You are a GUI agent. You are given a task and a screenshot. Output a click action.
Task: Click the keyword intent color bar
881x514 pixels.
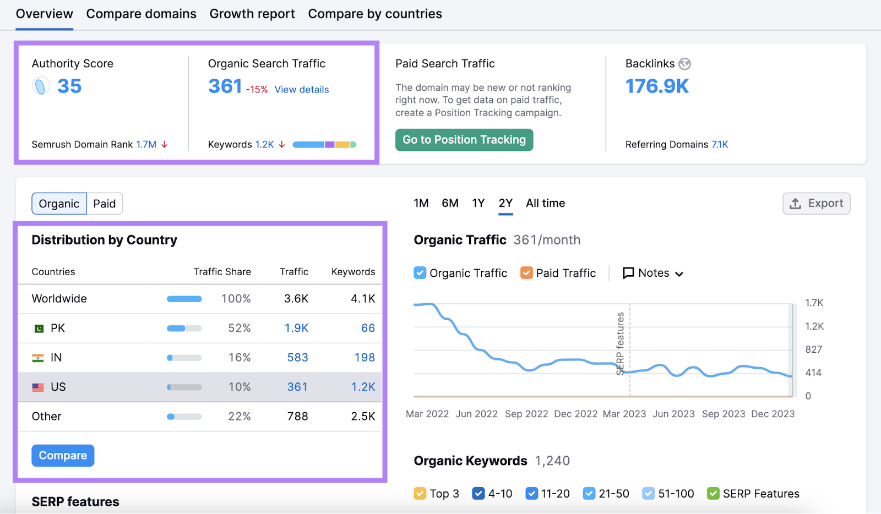[324, 144]
